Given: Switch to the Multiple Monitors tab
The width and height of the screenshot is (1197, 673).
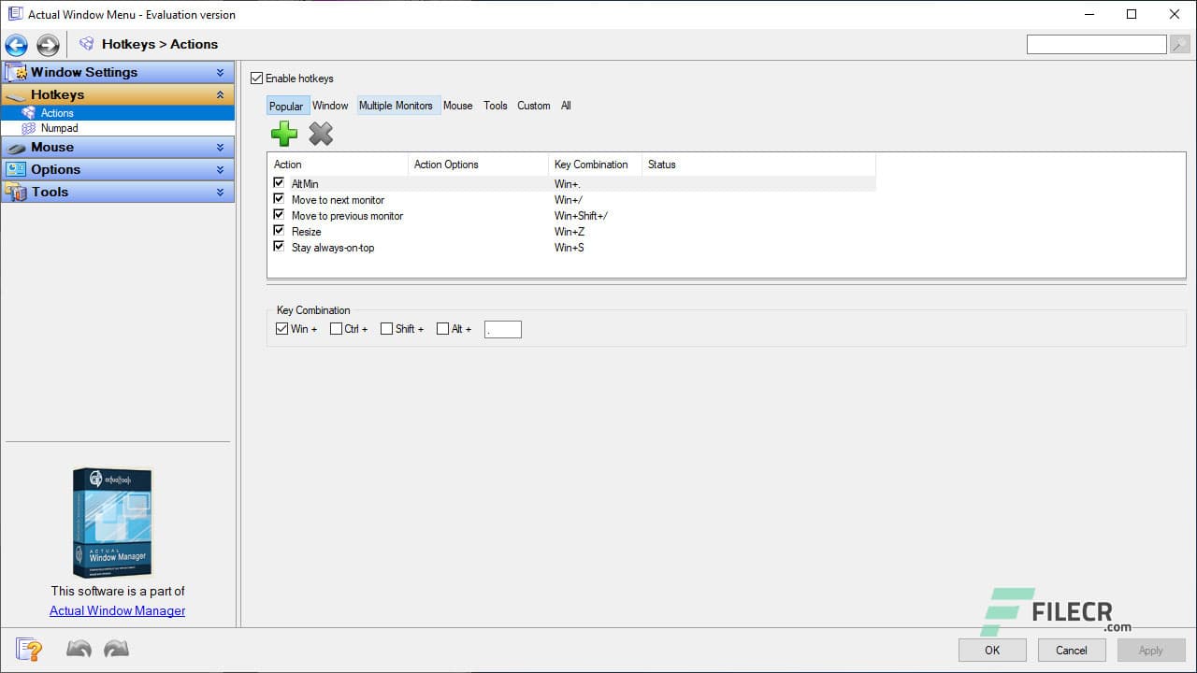Looking at the screenshot, I should pos(397,106).
